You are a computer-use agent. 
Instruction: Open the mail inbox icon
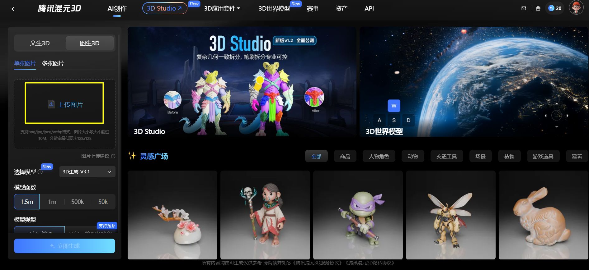pyautogui.click(x=524, y=8)
